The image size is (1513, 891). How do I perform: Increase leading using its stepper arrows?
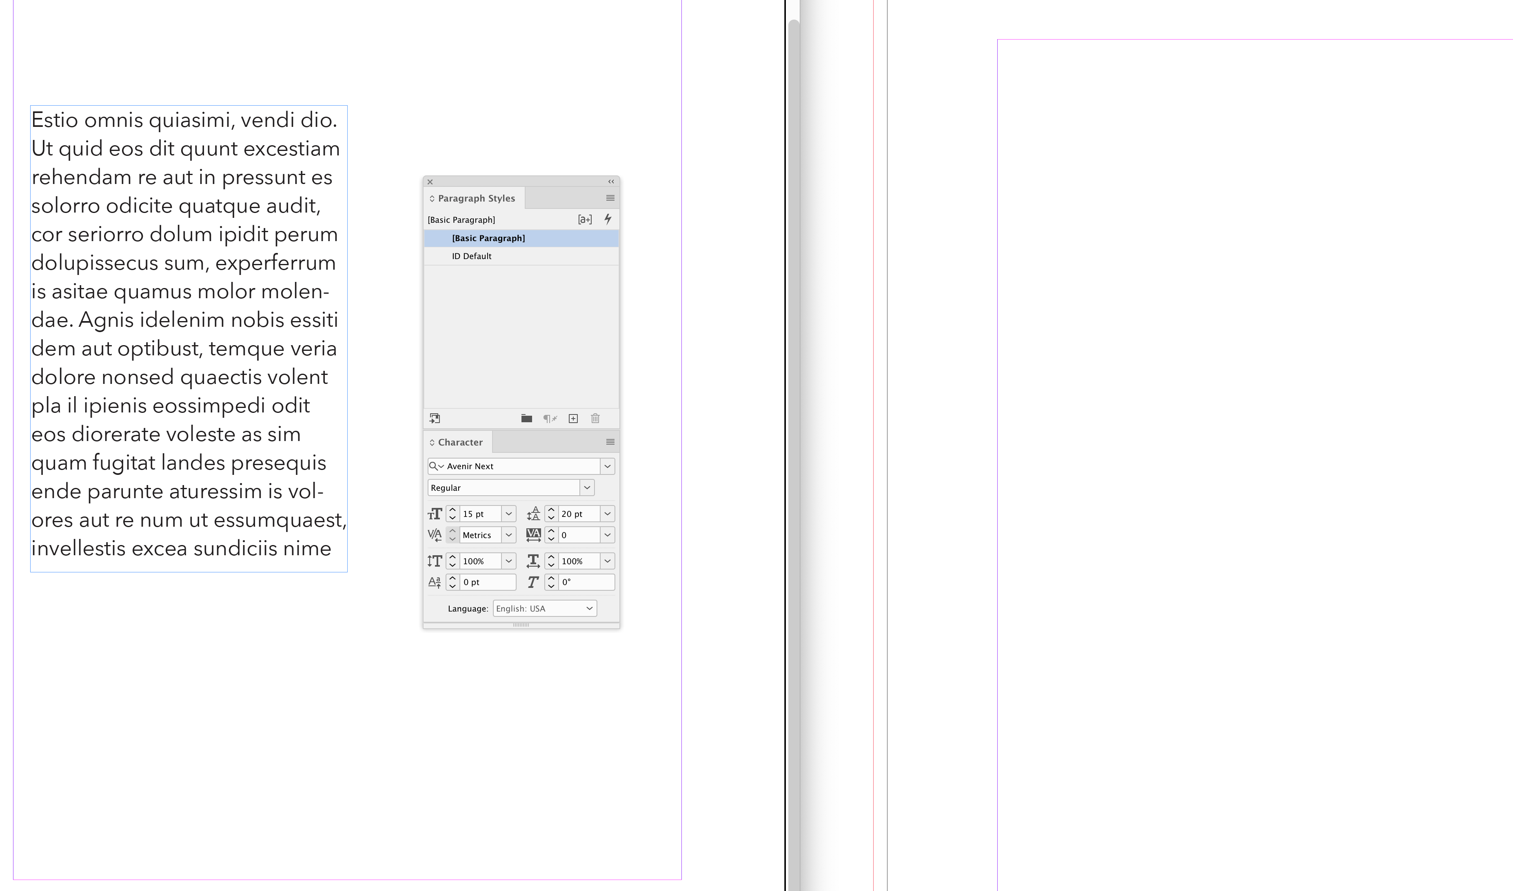tap(550, 514)
